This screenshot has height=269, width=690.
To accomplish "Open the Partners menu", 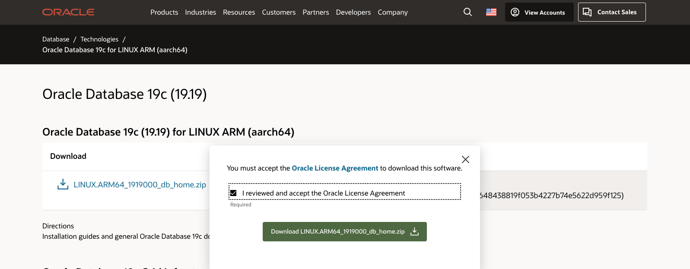I will (316, 12).
